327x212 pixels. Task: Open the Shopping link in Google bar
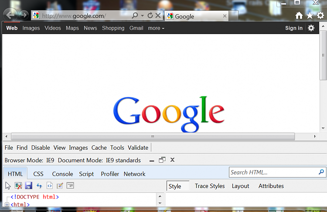[x=113, y=28]
